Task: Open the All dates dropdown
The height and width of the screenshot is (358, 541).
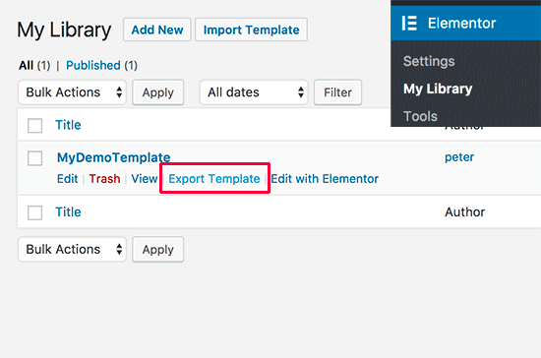Action: pyautogui.click(x=254, y=92)
